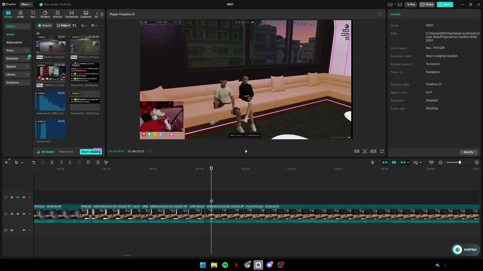Click the split clip tool icon
483x271 pixels.
(52, 162)
